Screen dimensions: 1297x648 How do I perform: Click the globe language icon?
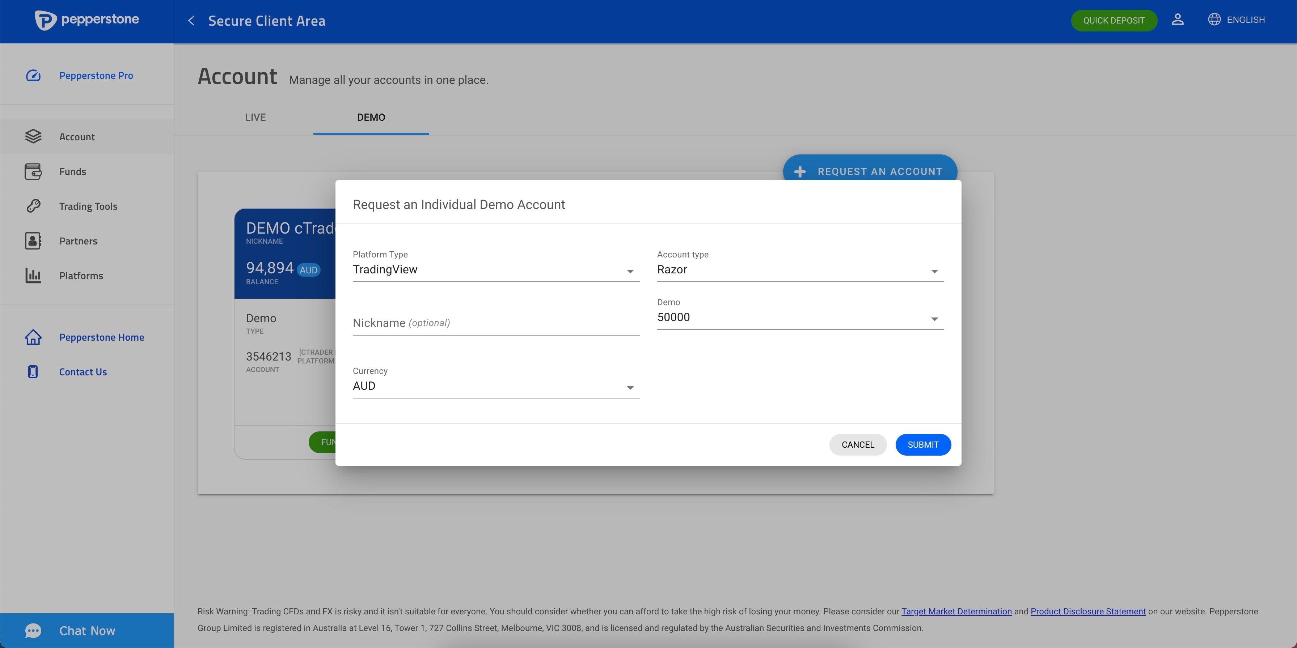point(1214,20)
